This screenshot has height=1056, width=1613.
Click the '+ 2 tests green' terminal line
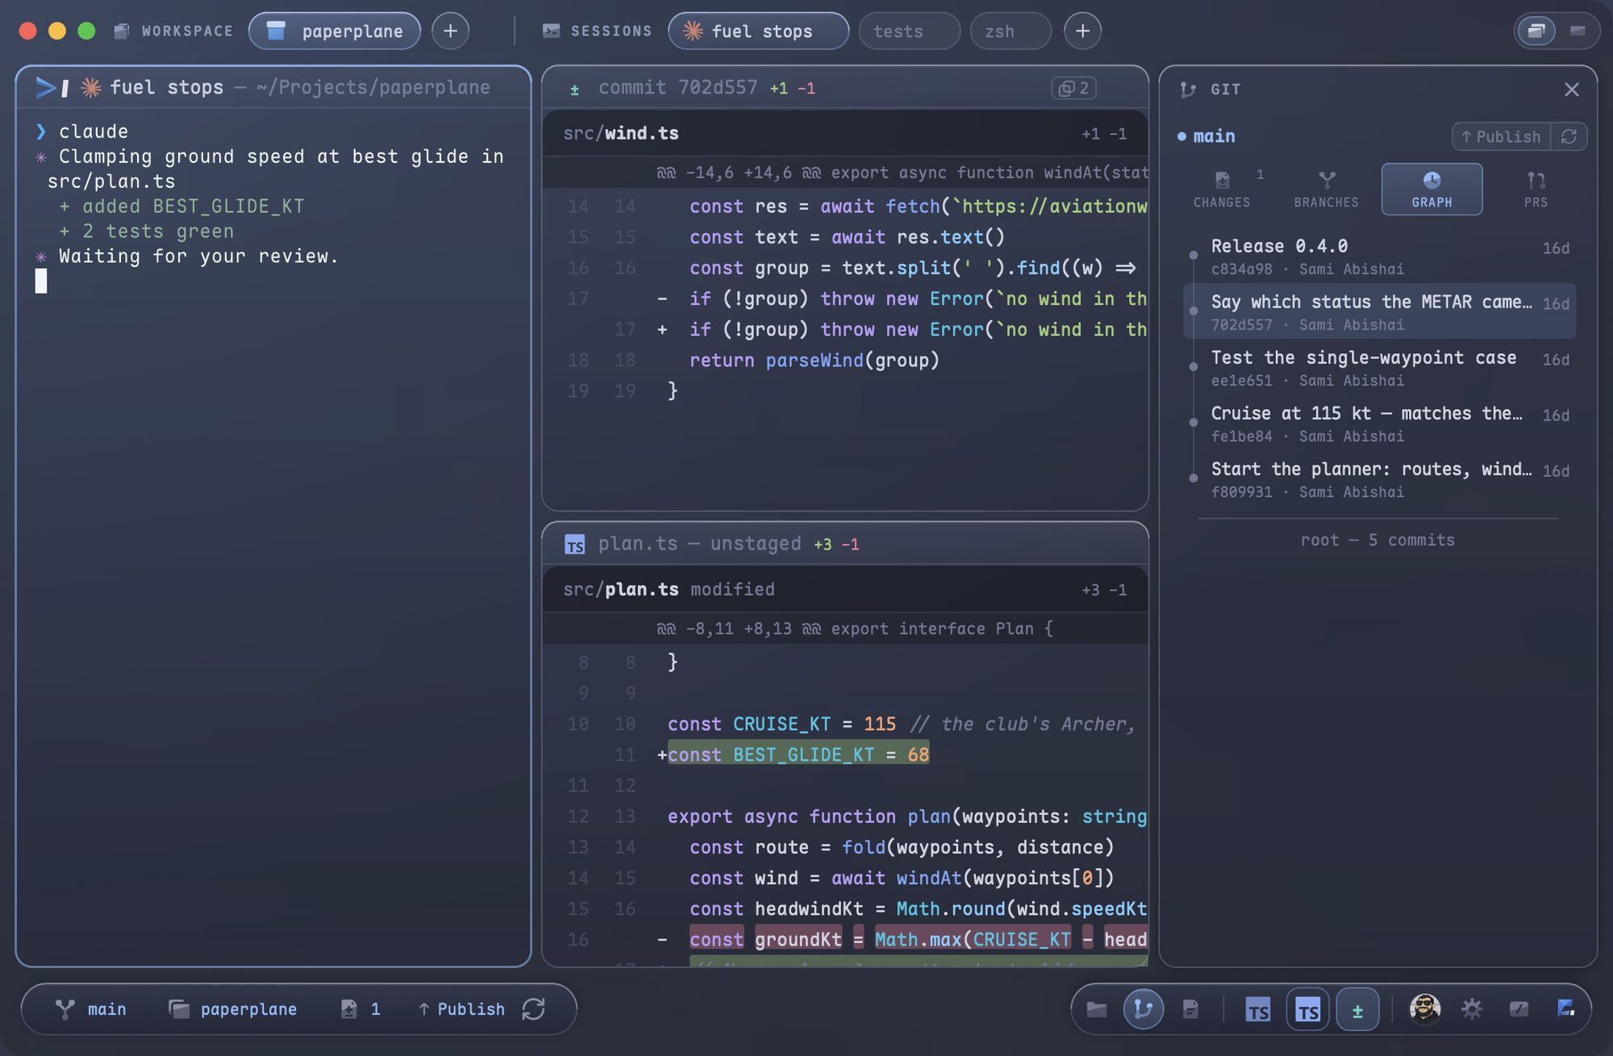[146, 232]
